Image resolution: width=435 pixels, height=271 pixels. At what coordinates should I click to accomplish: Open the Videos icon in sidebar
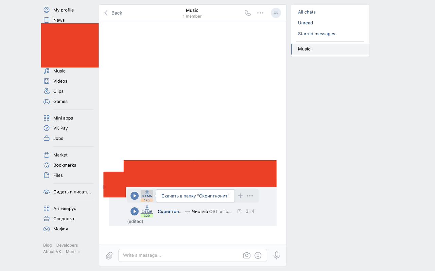[x=47, y=81]
